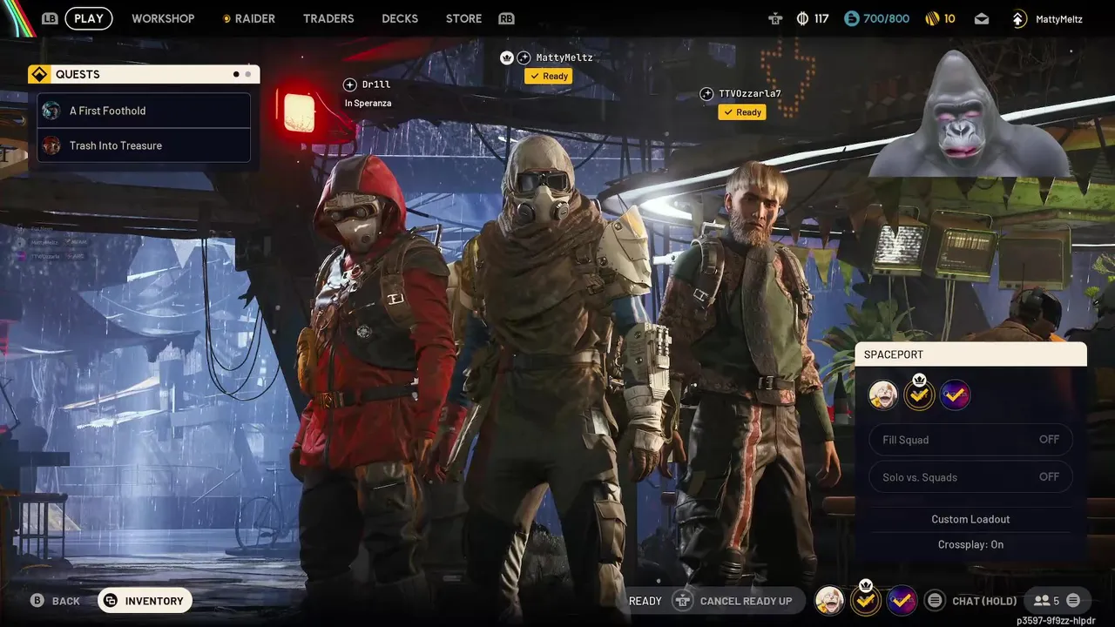Open the social menu icon beside 5
Image resolution: width=1115 pixels, height=627 pixels.
coord(1073,601)
